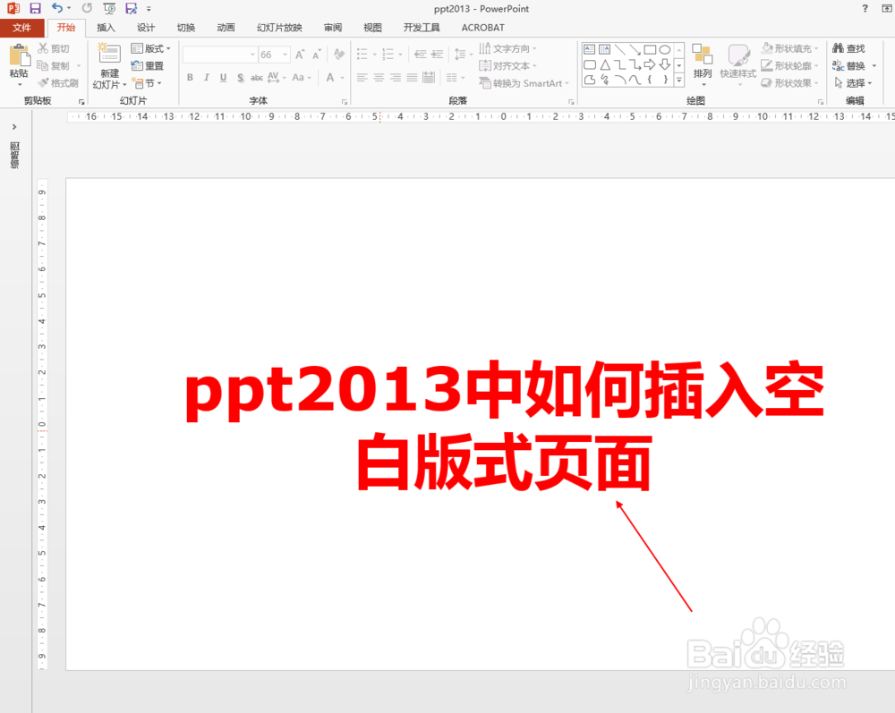The width and height of the screenshot is (895, 713).
Task: Center the text alignment
Action: coord(379,78)
